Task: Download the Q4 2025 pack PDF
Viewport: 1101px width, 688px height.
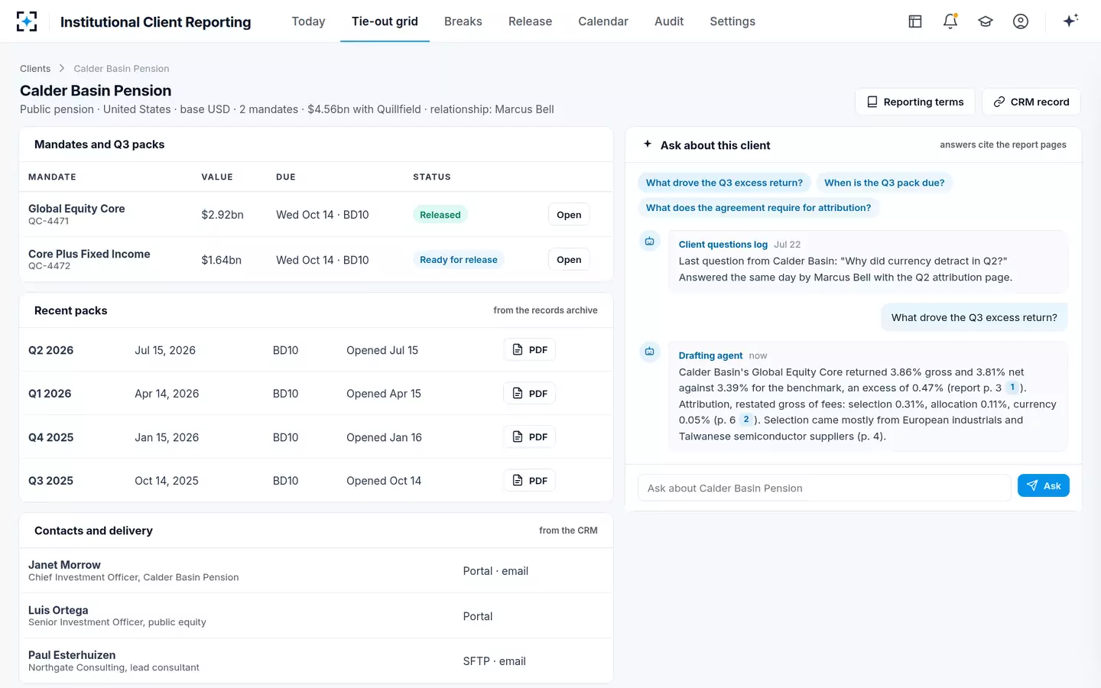Action: 530,437
